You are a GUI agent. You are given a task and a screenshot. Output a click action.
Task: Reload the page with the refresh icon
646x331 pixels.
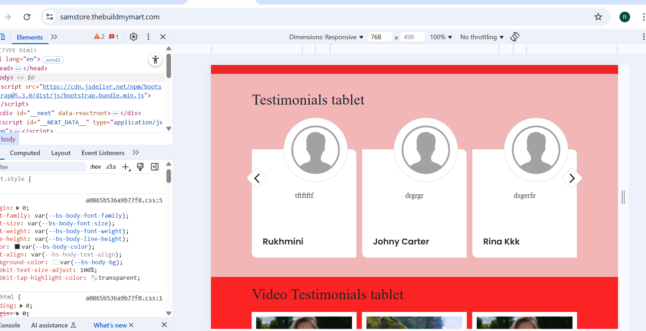coord(27,17)
